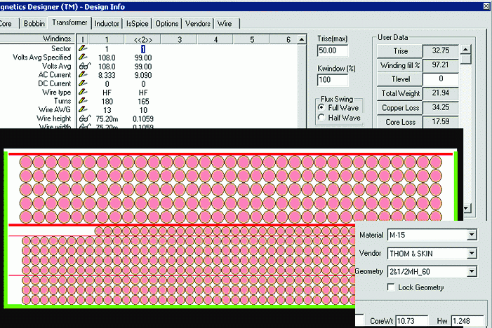
Task: Select the Half Wave flux swing option
Action: click(322, 118)
